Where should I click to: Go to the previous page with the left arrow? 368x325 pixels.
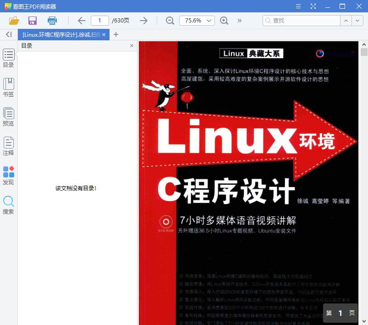(x=82, y=21)
